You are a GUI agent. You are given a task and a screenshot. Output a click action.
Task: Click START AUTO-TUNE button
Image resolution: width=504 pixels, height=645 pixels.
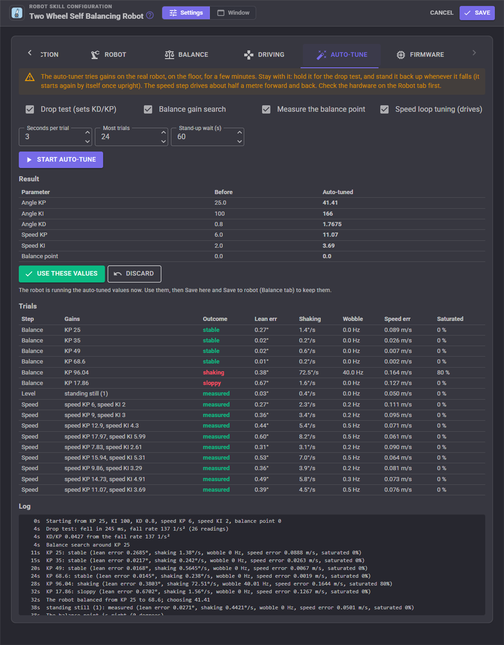point(61,159)
